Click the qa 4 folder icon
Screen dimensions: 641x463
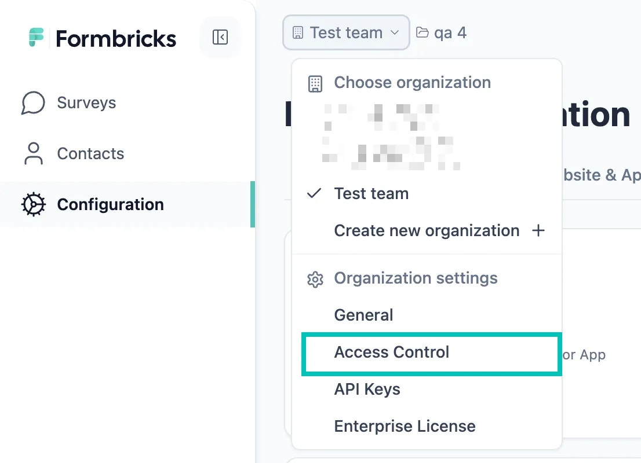click(x=423, y=32)
